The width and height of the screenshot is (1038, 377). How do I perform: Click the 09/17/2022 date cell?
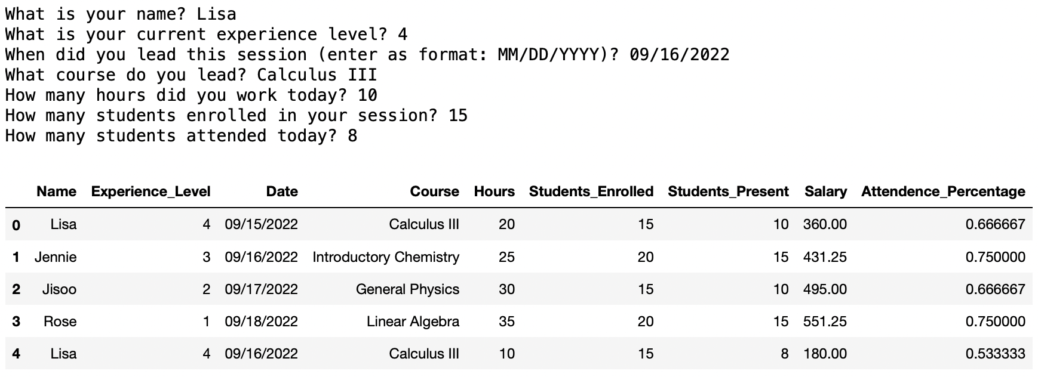pyautogui.click(x=261, y=289)
